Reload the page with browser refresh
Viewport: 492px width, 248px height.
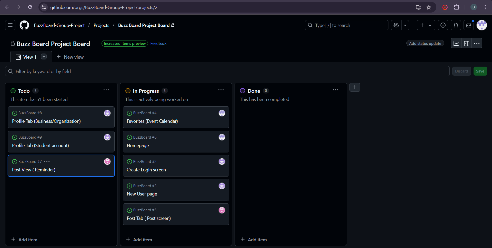30,7
